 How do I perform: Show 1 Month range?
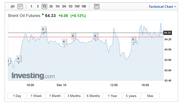pos(55,96)
